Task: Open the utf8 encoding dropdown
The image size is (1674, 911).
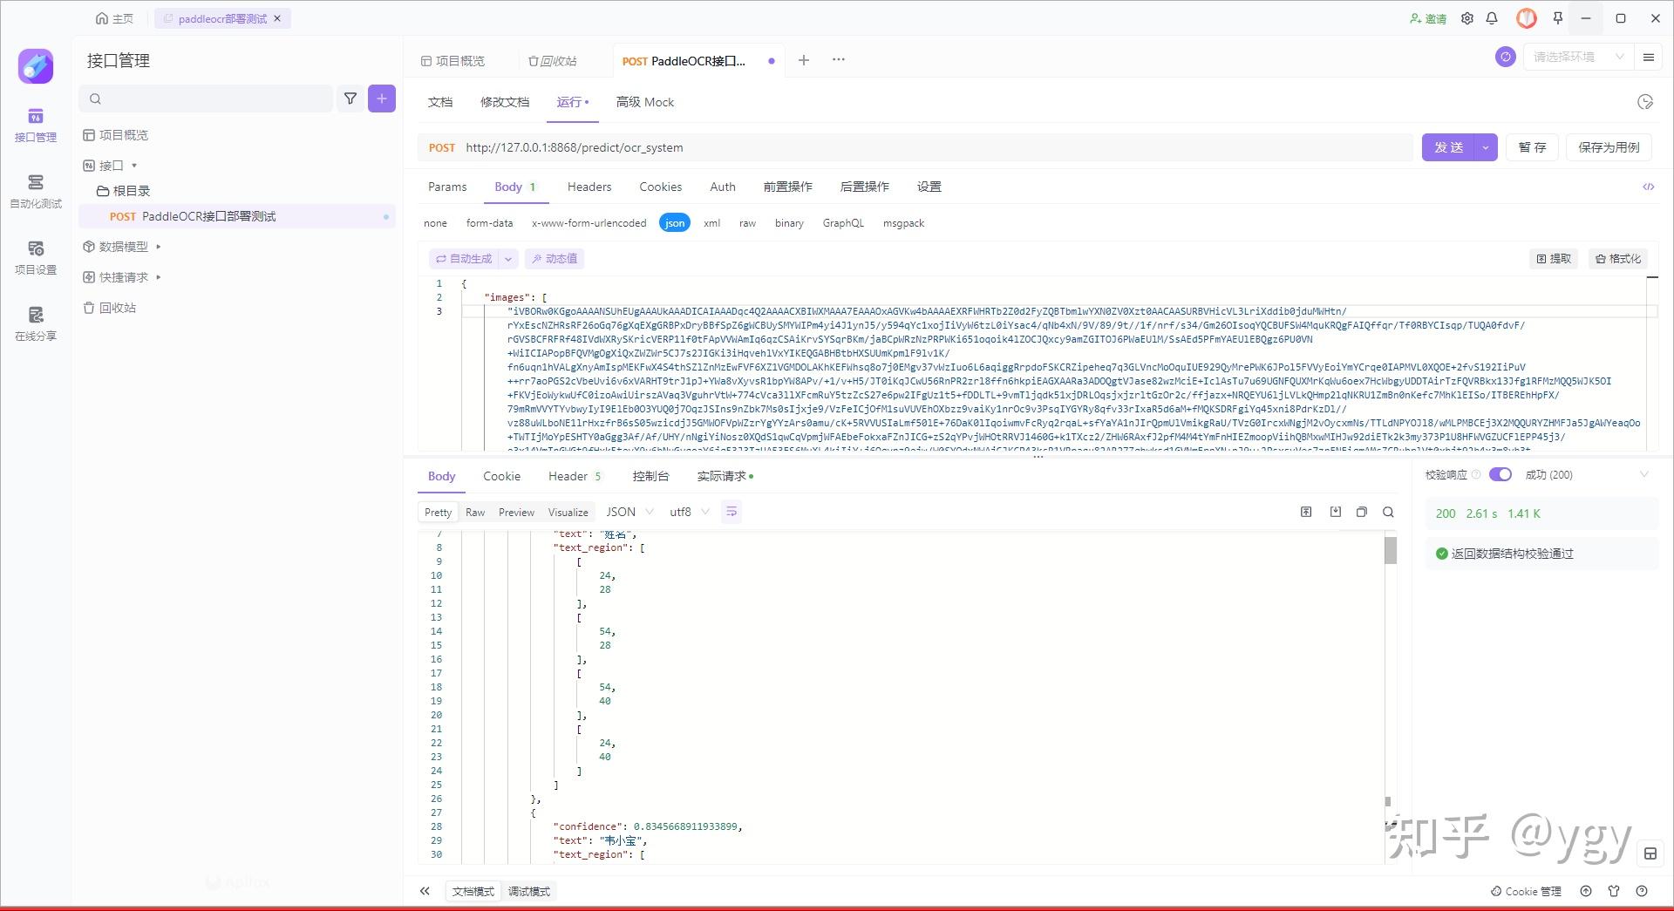Action: click(x=690, y=512)
